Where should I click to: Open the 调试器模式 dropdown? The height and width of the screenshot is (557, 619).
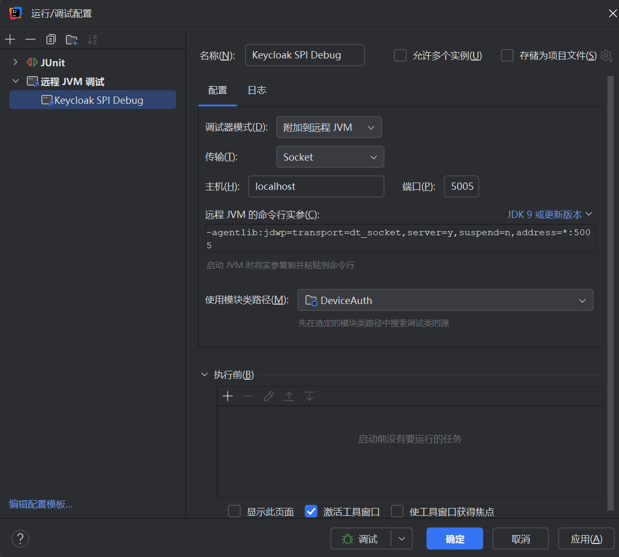(x=329, y=127)
